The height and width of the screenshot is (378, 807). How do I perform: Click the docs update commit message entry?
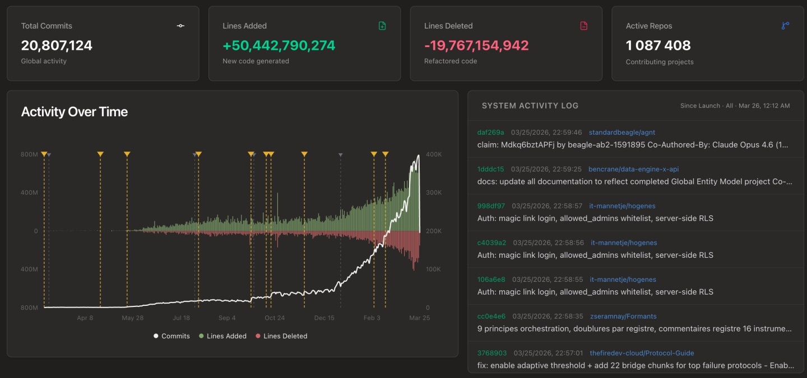tap(634, 181)
